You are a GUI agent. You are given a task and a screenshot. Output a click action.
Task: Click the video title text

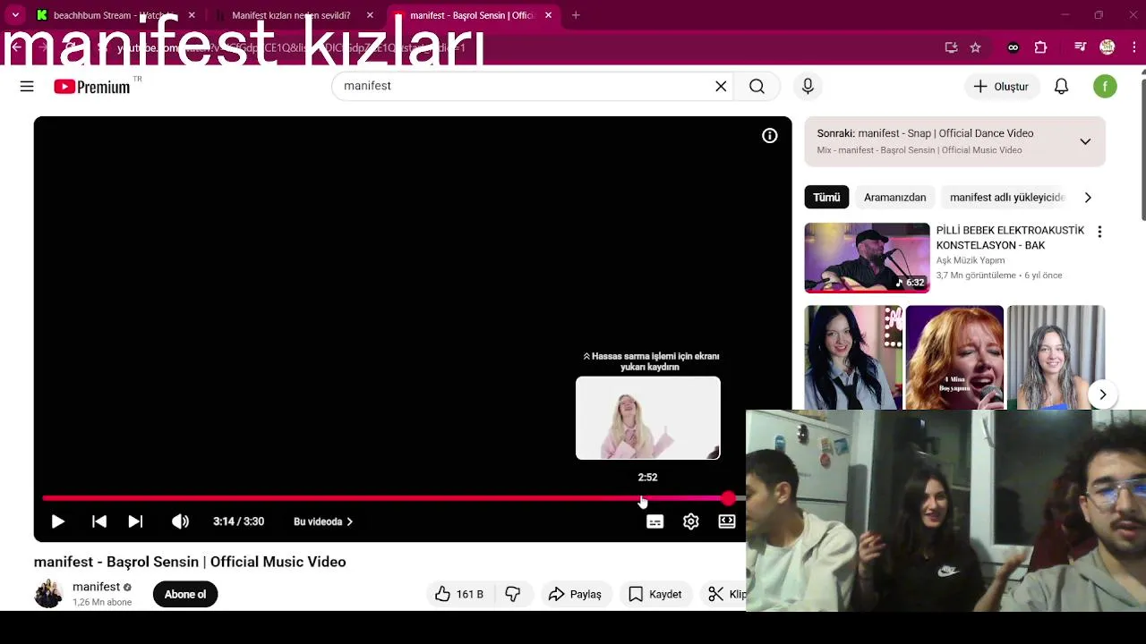click(x=190, y=562)
